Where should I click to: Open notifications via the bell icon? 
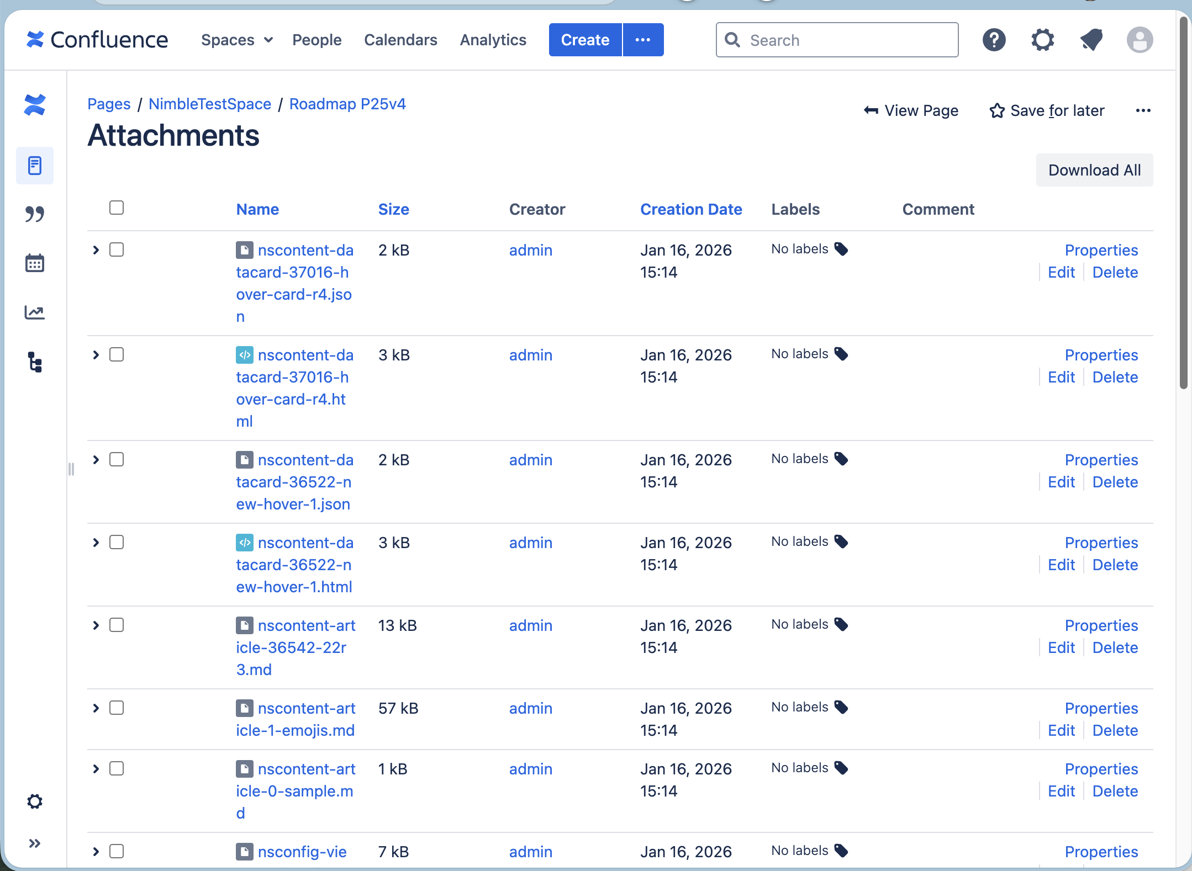click(1092, 39)
